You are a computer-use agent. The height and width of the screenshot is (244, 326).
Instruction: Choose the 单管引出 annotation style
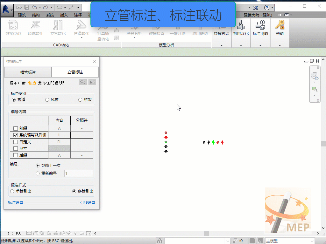pyautogui.click(x=12, y=191)
